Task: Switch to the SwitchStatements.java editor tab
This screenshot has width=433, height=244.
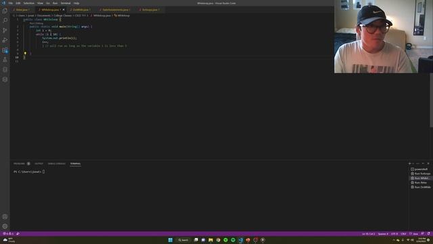Action: click(x=115, y=9)
